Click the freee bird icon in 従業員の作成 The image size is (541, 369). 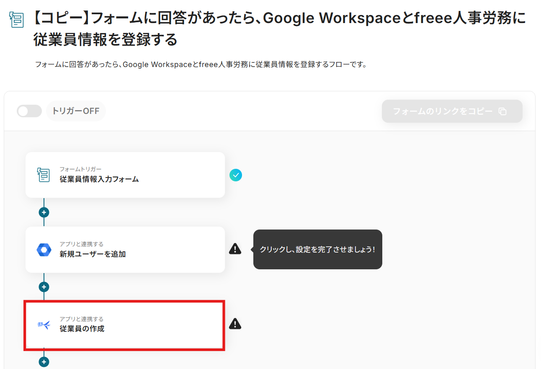(x=44, y=325)
